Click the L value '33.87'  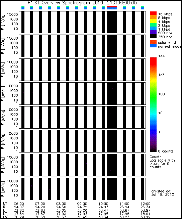(146, 211)
